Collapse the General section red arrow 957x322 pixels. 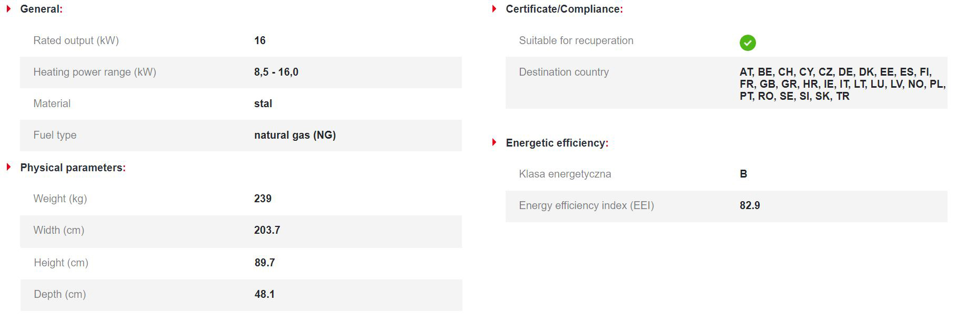pyautogui.click(x=9, y=9)
